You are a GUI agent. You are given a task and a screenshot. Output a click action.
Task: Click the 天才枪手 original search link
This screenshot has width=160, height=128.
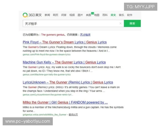click(85, 35)
